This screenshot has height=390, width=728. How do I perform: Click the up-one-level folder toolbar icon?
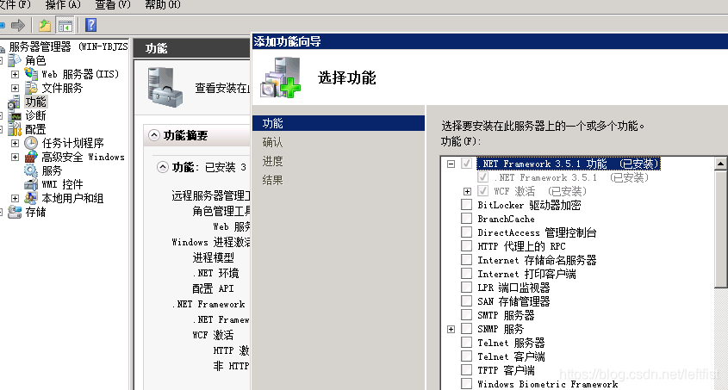45,25
